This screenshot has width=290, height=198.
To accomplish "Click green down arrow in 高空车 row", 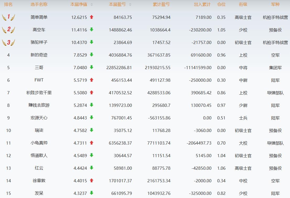I will (91, 30).
